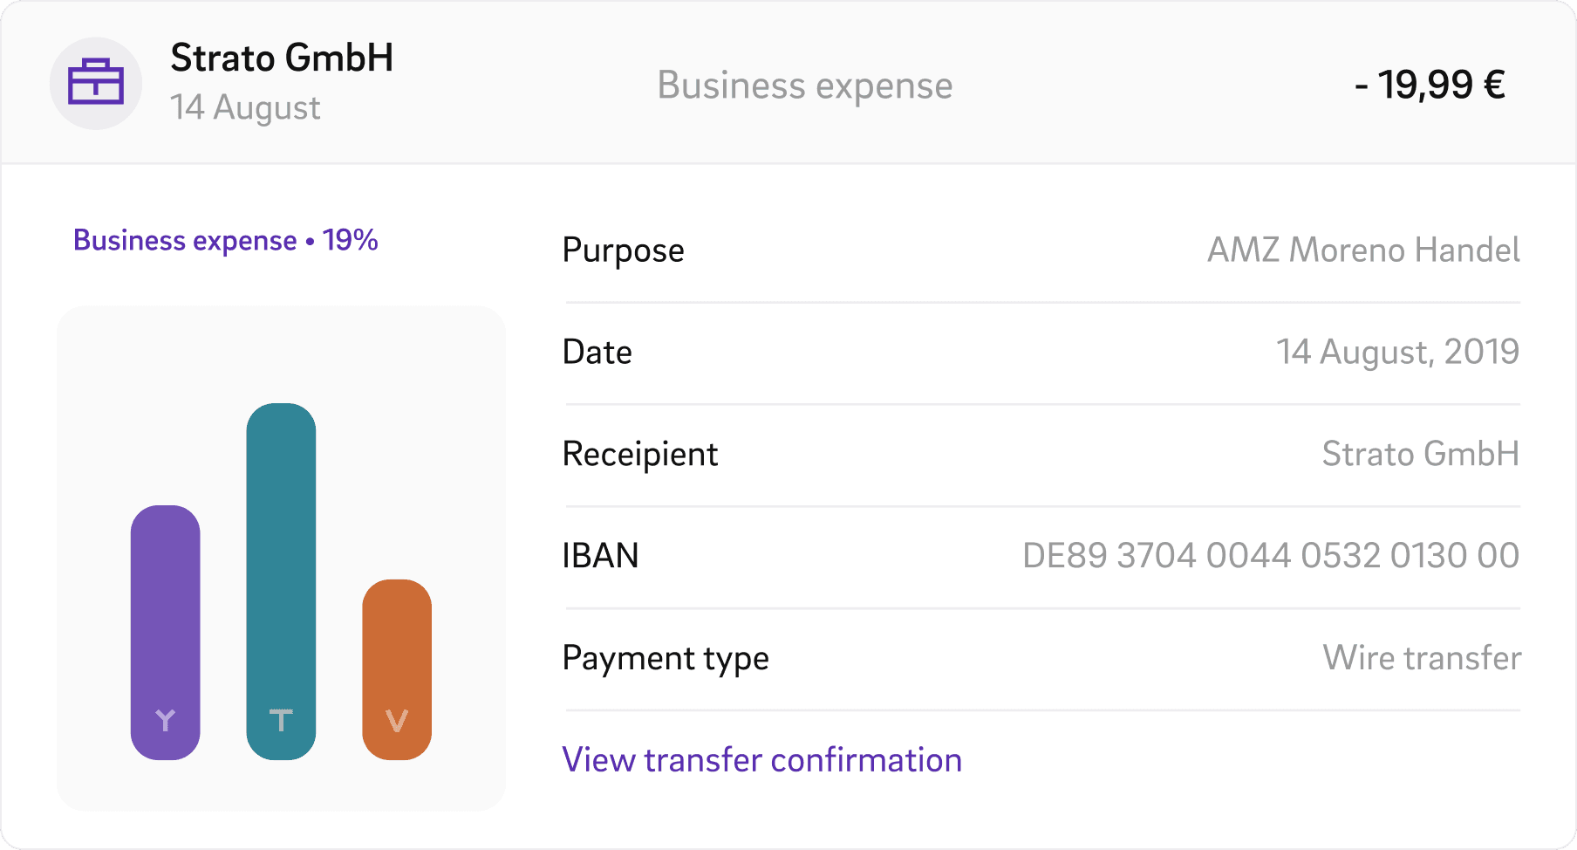
Task: Click the purple Business expense • 19% link
Action: coord(225,240)
